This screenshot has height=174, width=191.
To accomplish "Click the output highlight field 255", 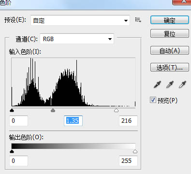I will [x=128, y=160].
